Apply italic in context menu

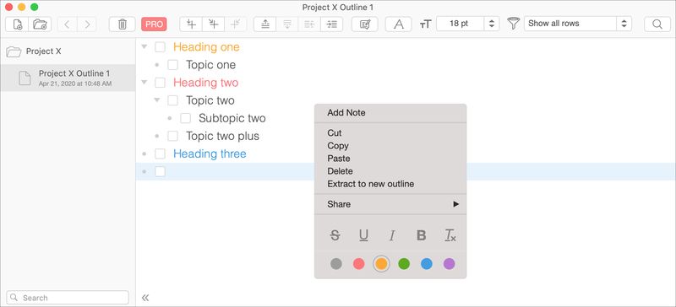click(392, 235)
